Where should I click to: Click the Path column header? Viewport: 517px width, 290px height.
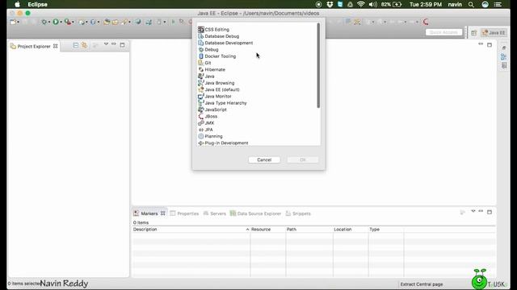tap(309, 229)
